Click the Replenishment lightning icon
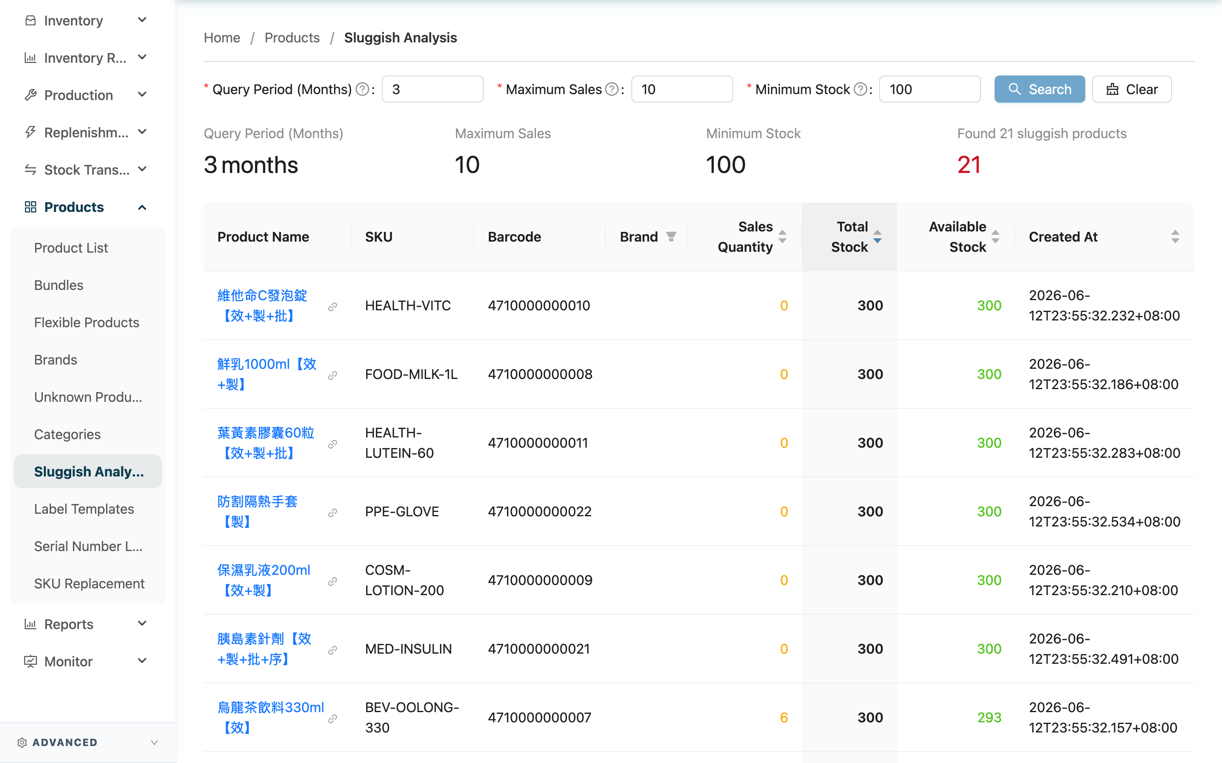Screen dimensions: 1222x763 coord(31,132)
